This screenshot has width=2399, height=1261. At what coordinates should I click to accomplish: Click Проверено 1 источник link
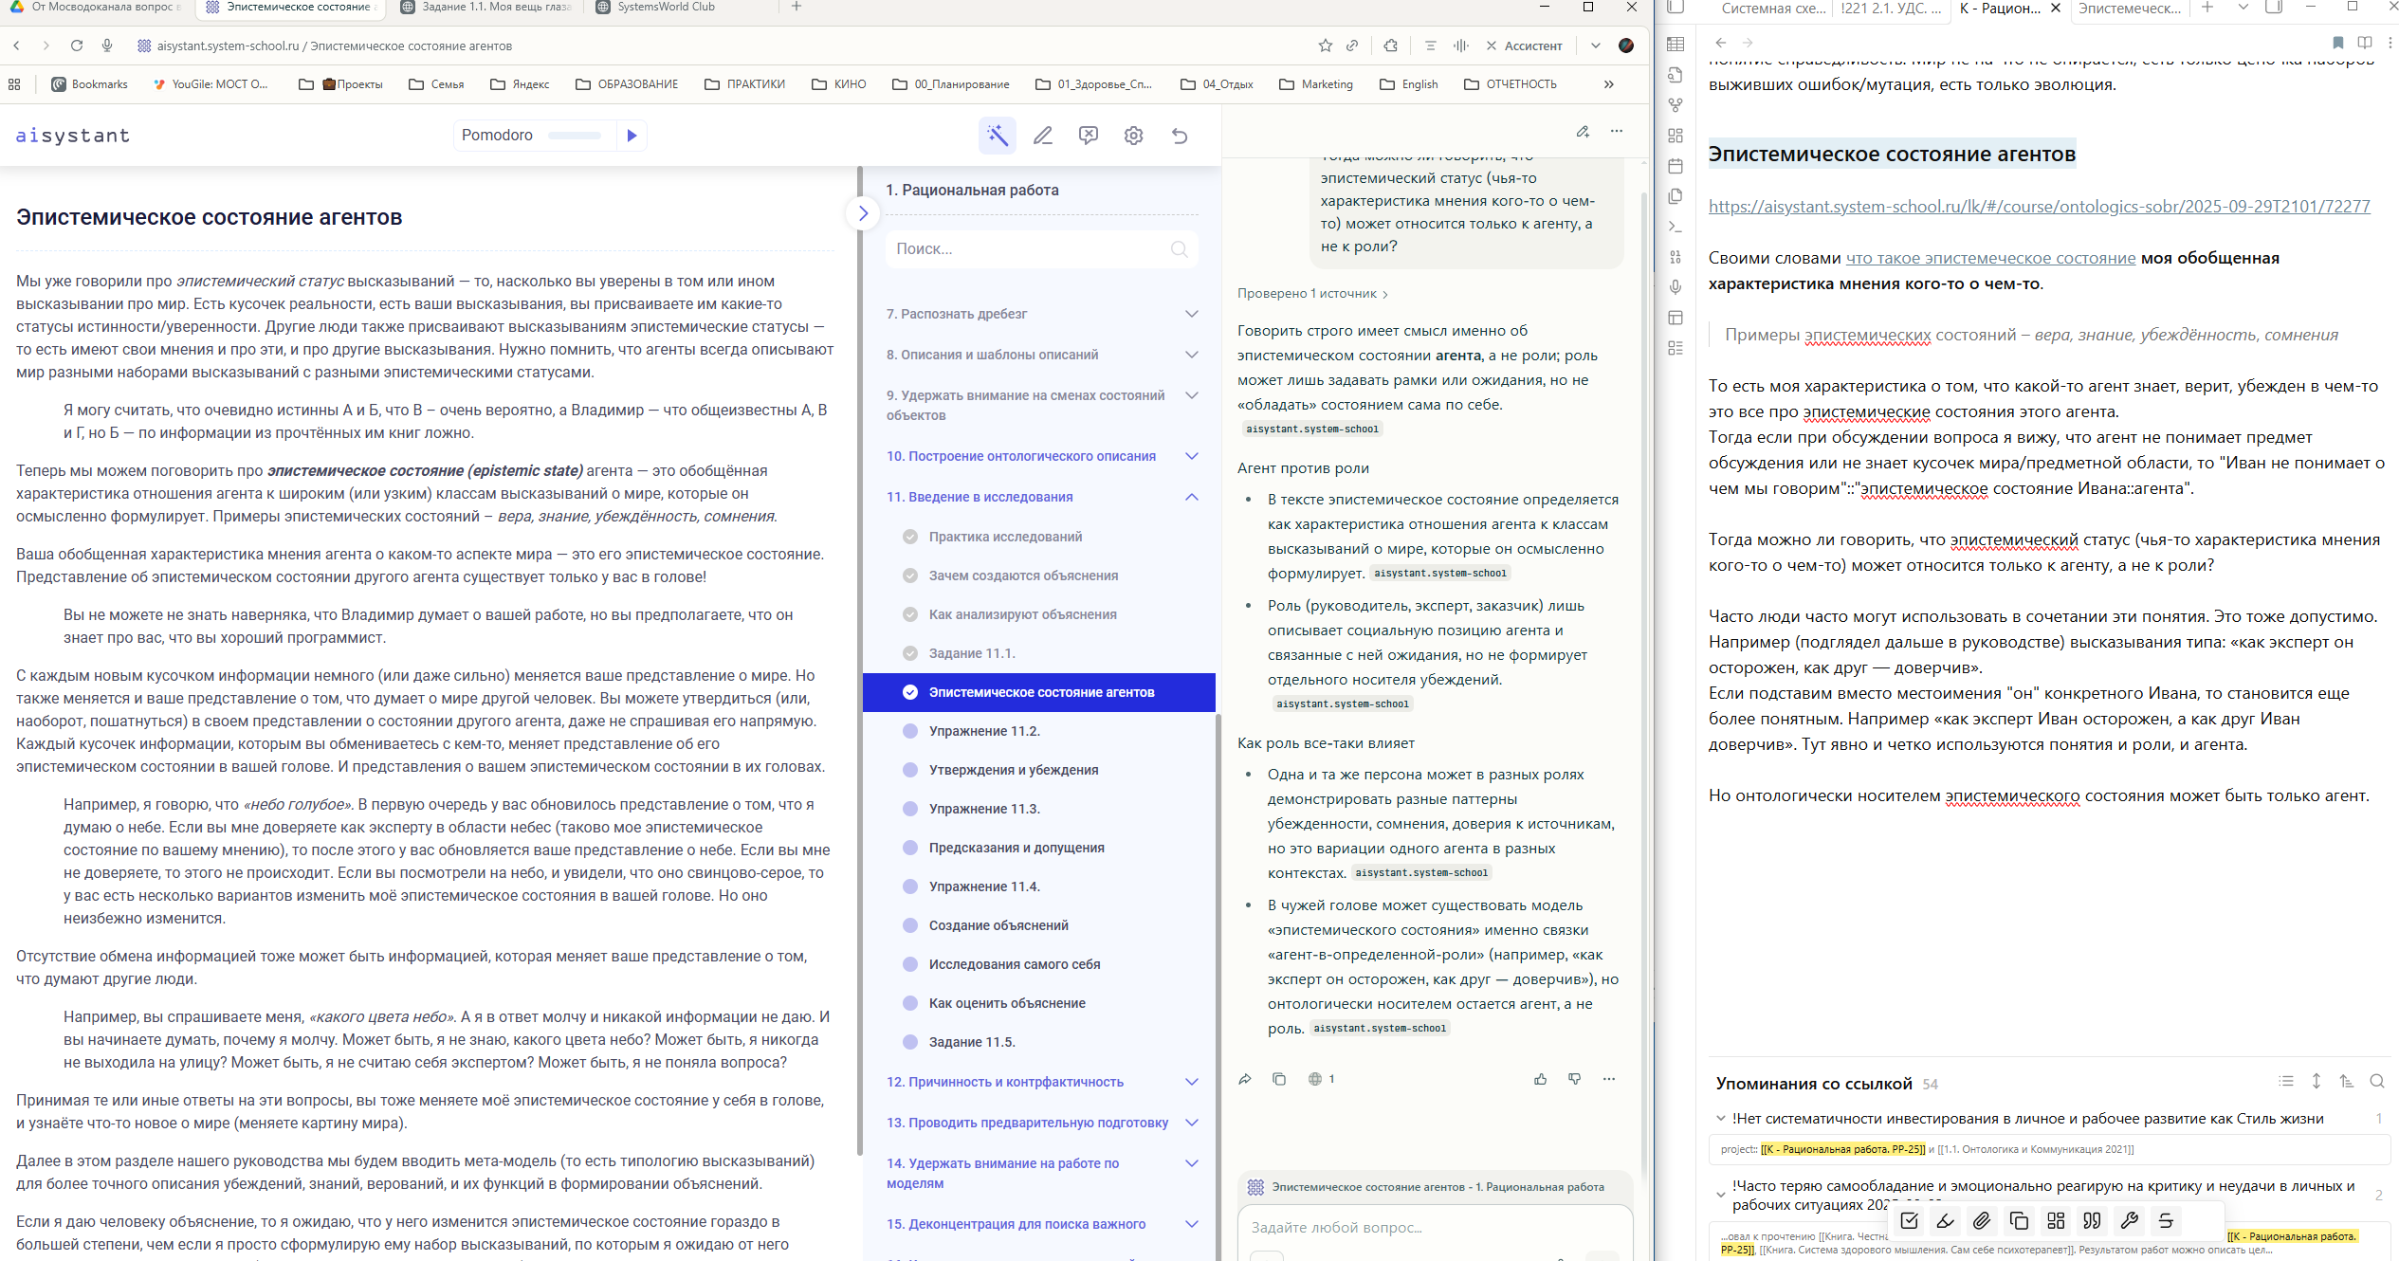pos(1311,294)
